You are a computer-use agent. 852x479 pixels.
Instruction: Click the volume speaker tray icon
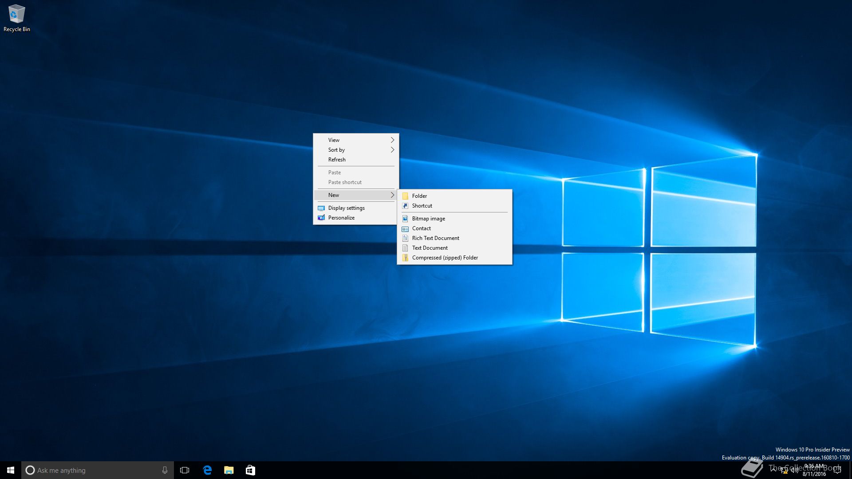tap(794, 470)
